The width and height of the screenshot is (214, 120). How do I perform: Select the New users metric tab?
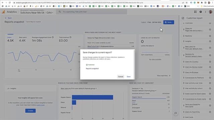click(x=23, y=39)
